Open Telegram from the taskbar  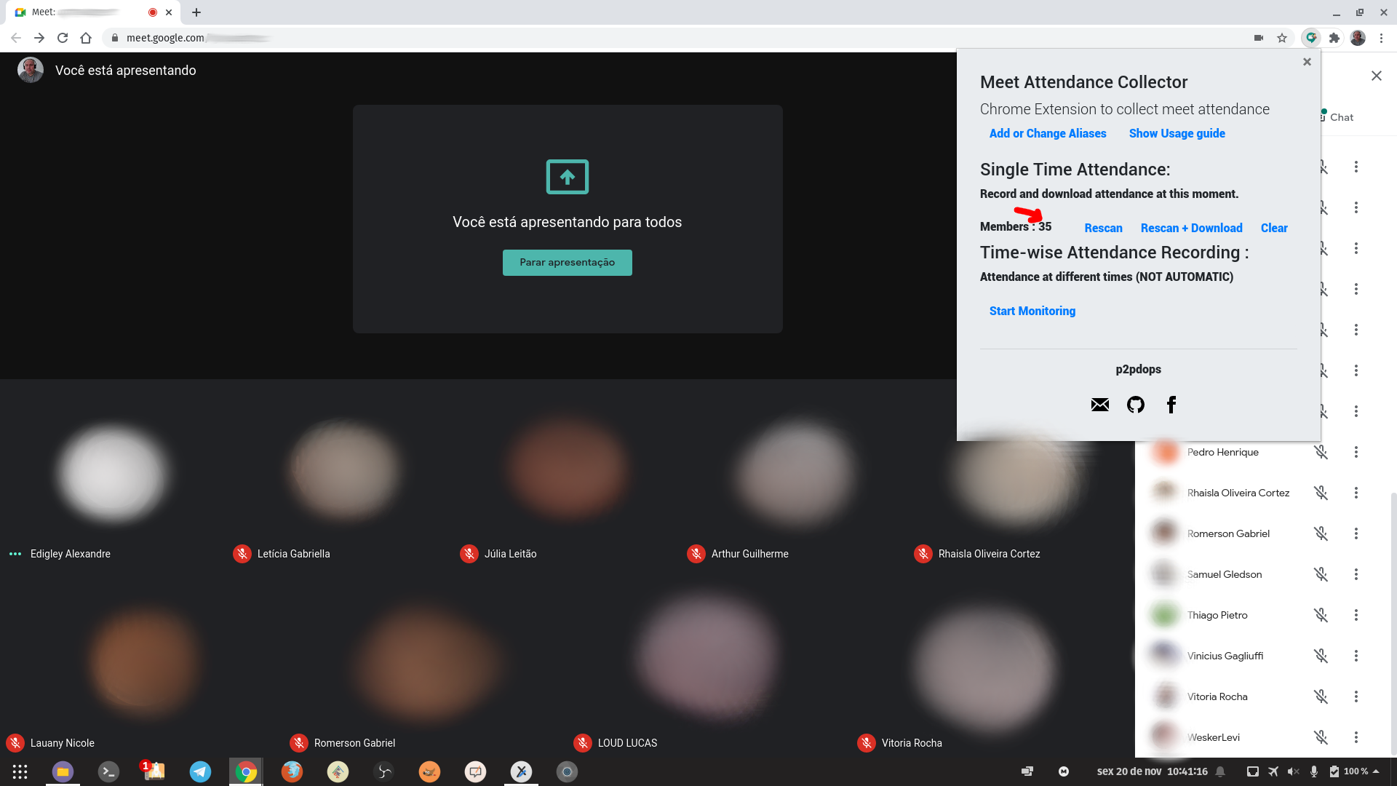(200, 771)
